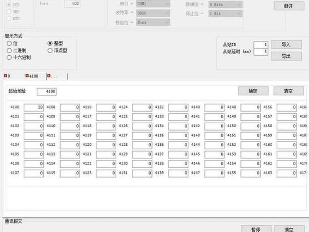Choose the 整型 display mode
Viewport: 309px width, 232px height.
tap(50, 43)
